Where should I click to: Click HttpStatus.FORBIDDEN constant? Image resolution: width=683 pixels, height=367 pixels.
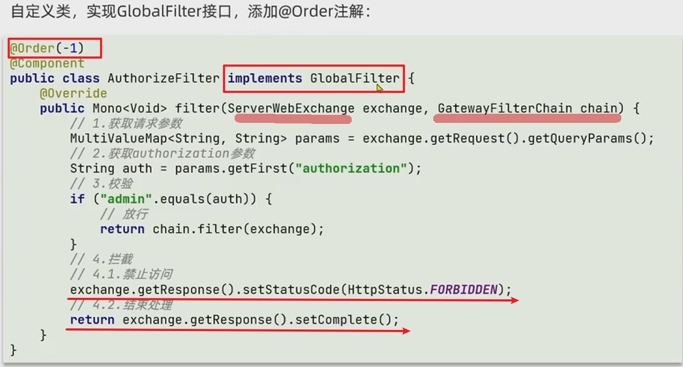(423, 290)
